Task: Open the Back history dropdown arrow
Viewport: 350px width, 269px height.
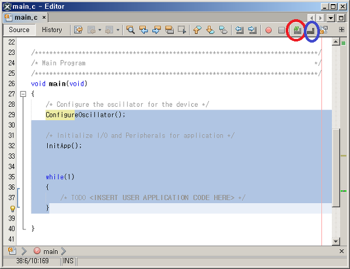Action: (100, 30)
